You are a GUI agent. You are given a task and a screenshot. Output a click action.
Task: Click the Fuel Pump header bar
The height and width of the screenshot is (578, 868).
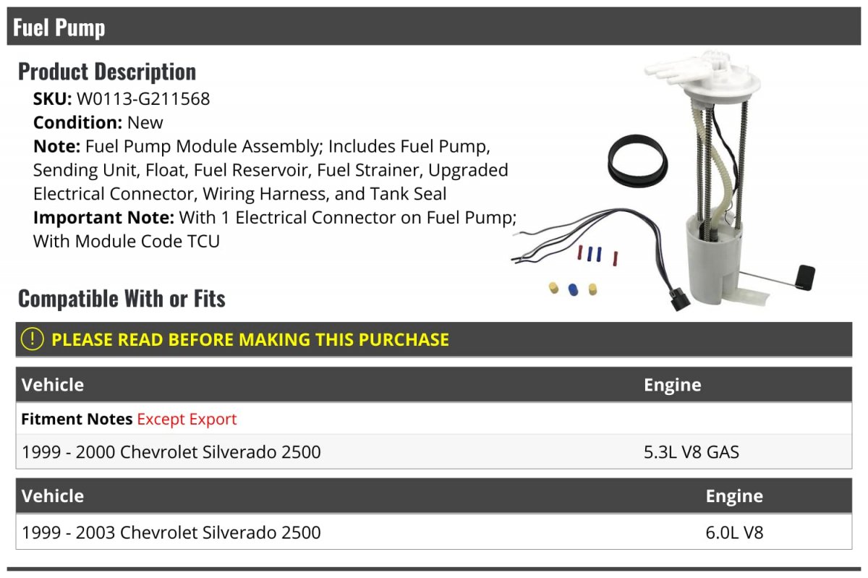click(434, 27)
